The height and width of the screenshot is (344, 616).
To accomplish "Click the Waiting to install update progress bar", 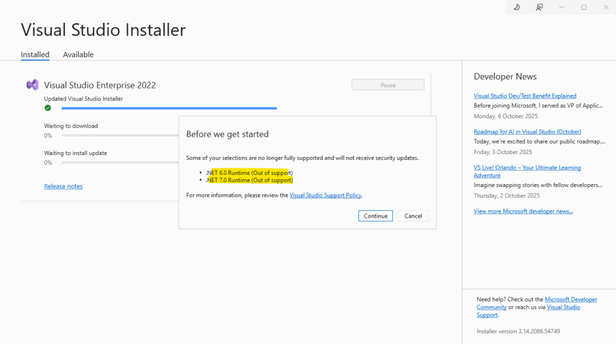I will tap(120, 162).
